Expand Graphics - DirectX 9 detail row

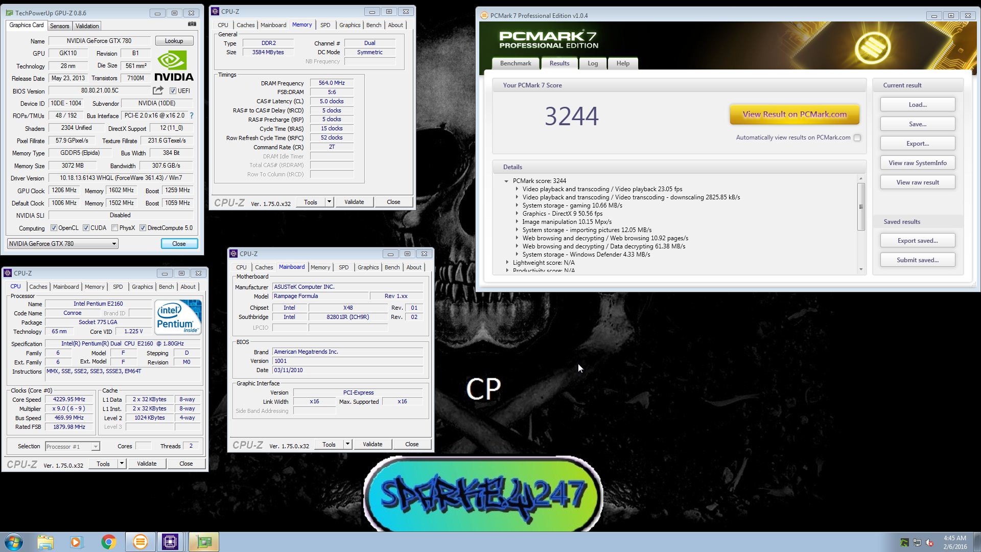click(517, 214)
